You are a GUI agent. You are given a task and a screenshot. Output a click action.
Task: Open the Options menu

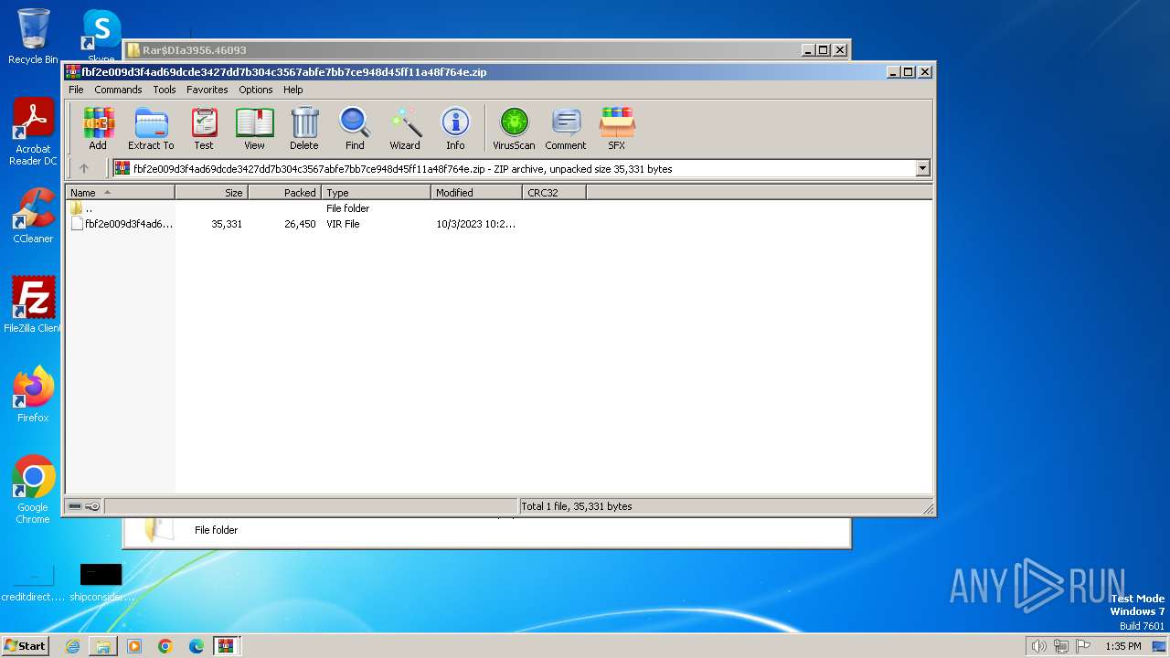coord(256,90)
